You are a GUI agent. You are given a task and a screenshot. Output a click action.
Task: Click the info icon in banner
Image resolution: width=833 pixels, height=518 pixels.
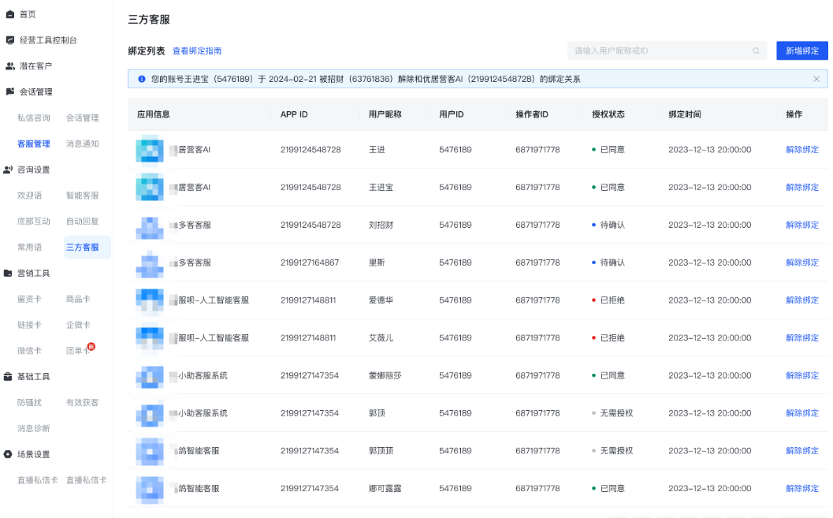[x=141, y=79]
